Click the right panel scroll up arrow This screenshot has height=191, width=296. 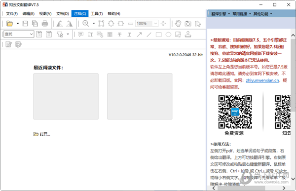tap(293, 35)
